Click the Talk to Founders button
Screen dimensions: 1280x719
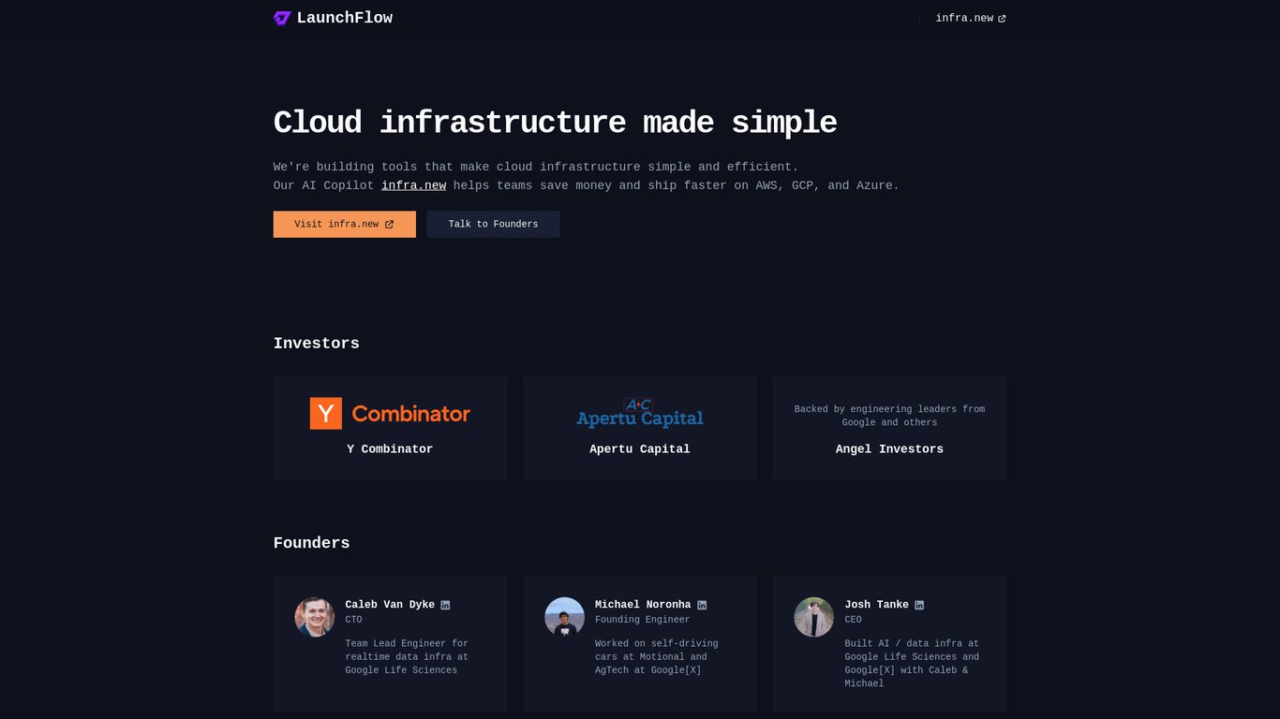coord(493,224)
